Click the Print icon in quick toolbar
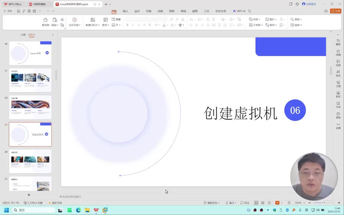Screen dimensions: 344x215 (29, 11)
